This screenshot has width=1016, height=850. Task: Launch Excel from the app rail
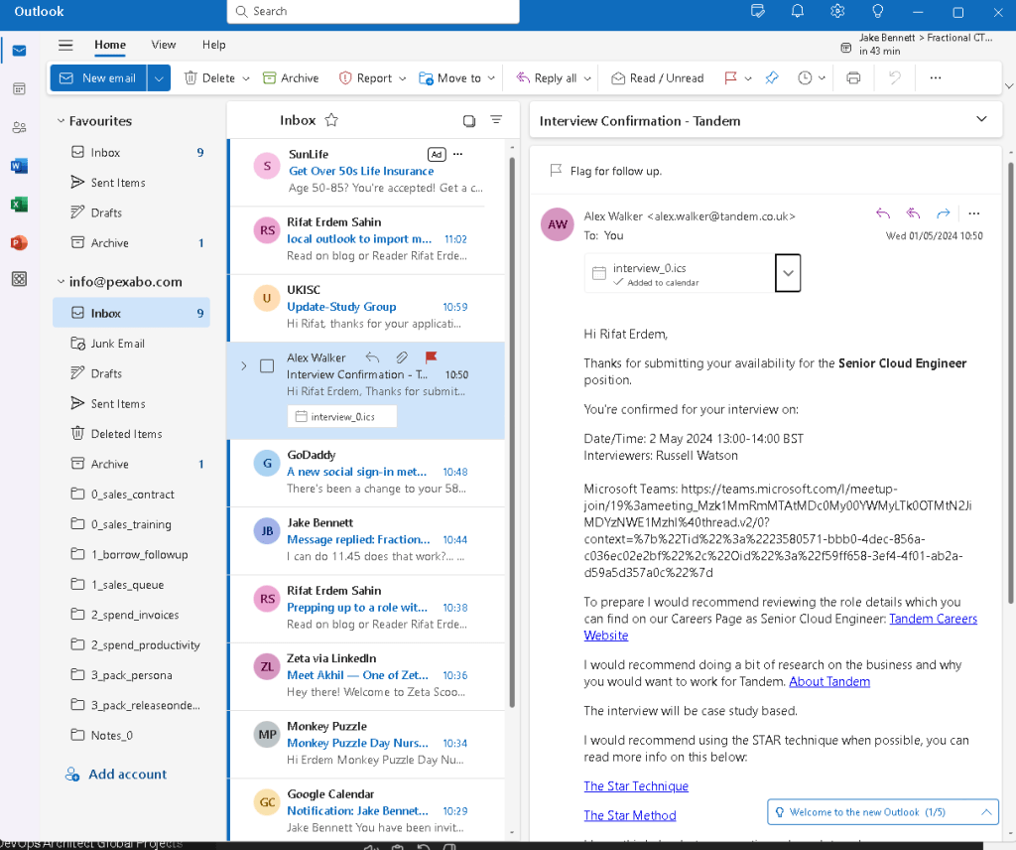(x=20, y=205)
